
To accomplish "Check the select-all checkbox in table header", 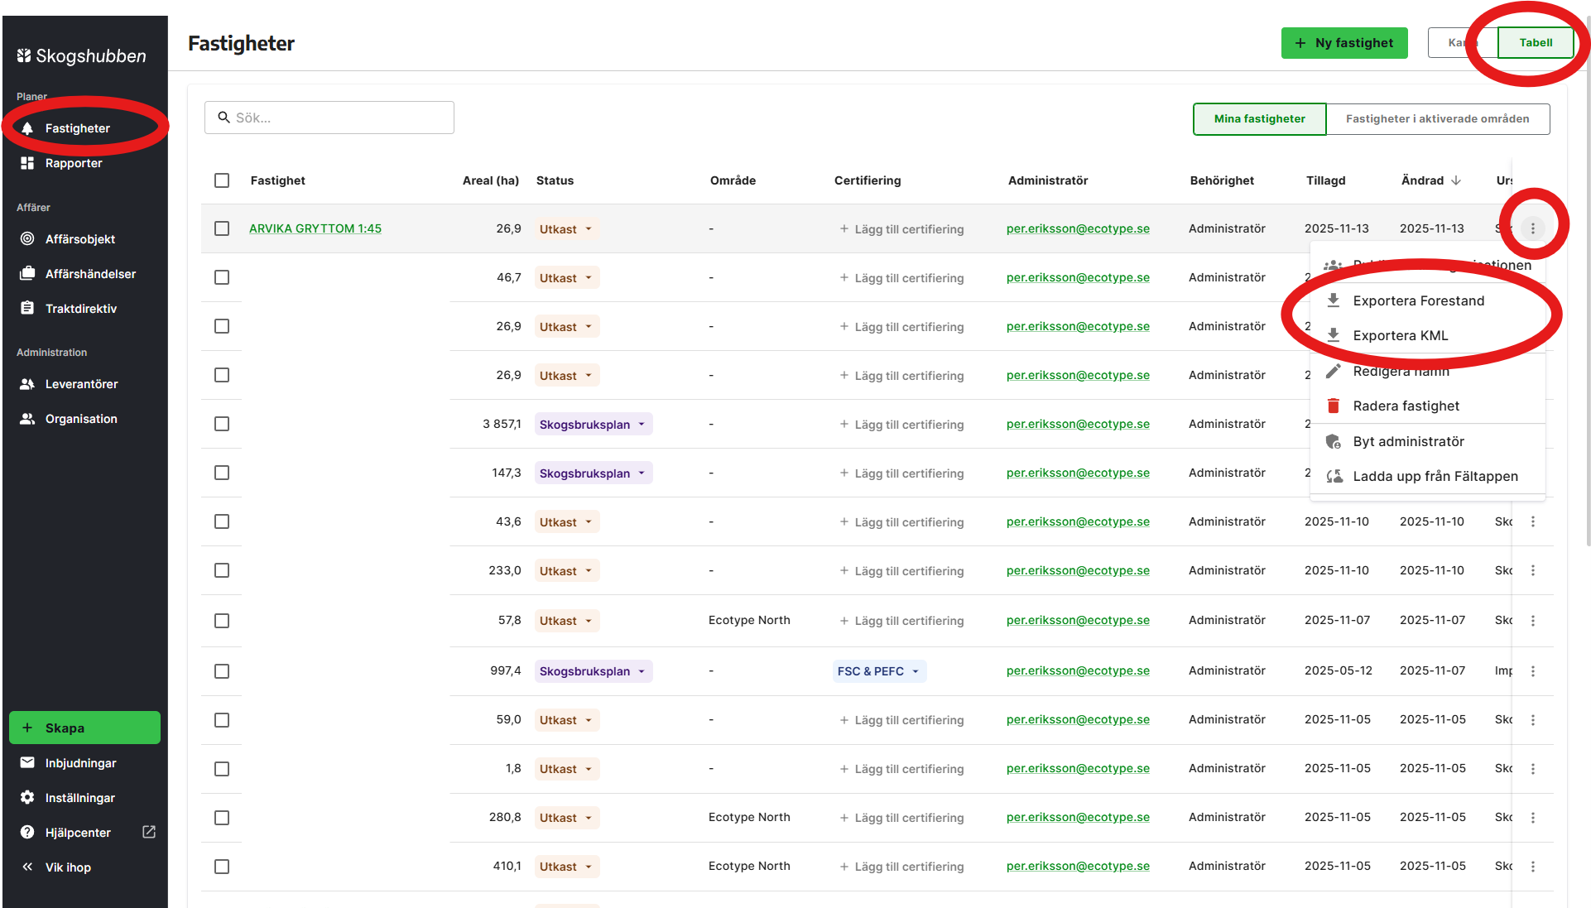I will pos(222,180).
